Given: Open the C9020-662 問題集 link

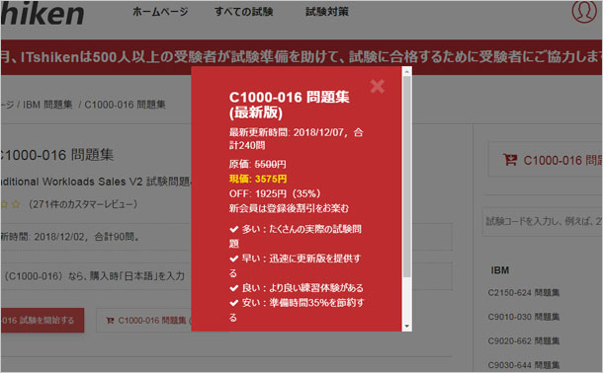Looking at the screenshot, I should [x=523, y=341].
